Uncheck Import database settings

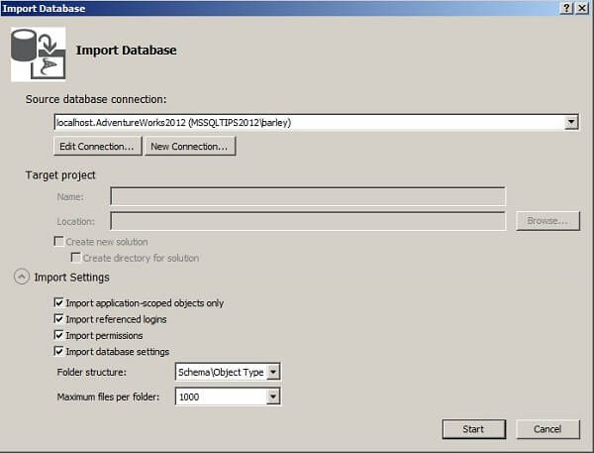tap(59, 352)
